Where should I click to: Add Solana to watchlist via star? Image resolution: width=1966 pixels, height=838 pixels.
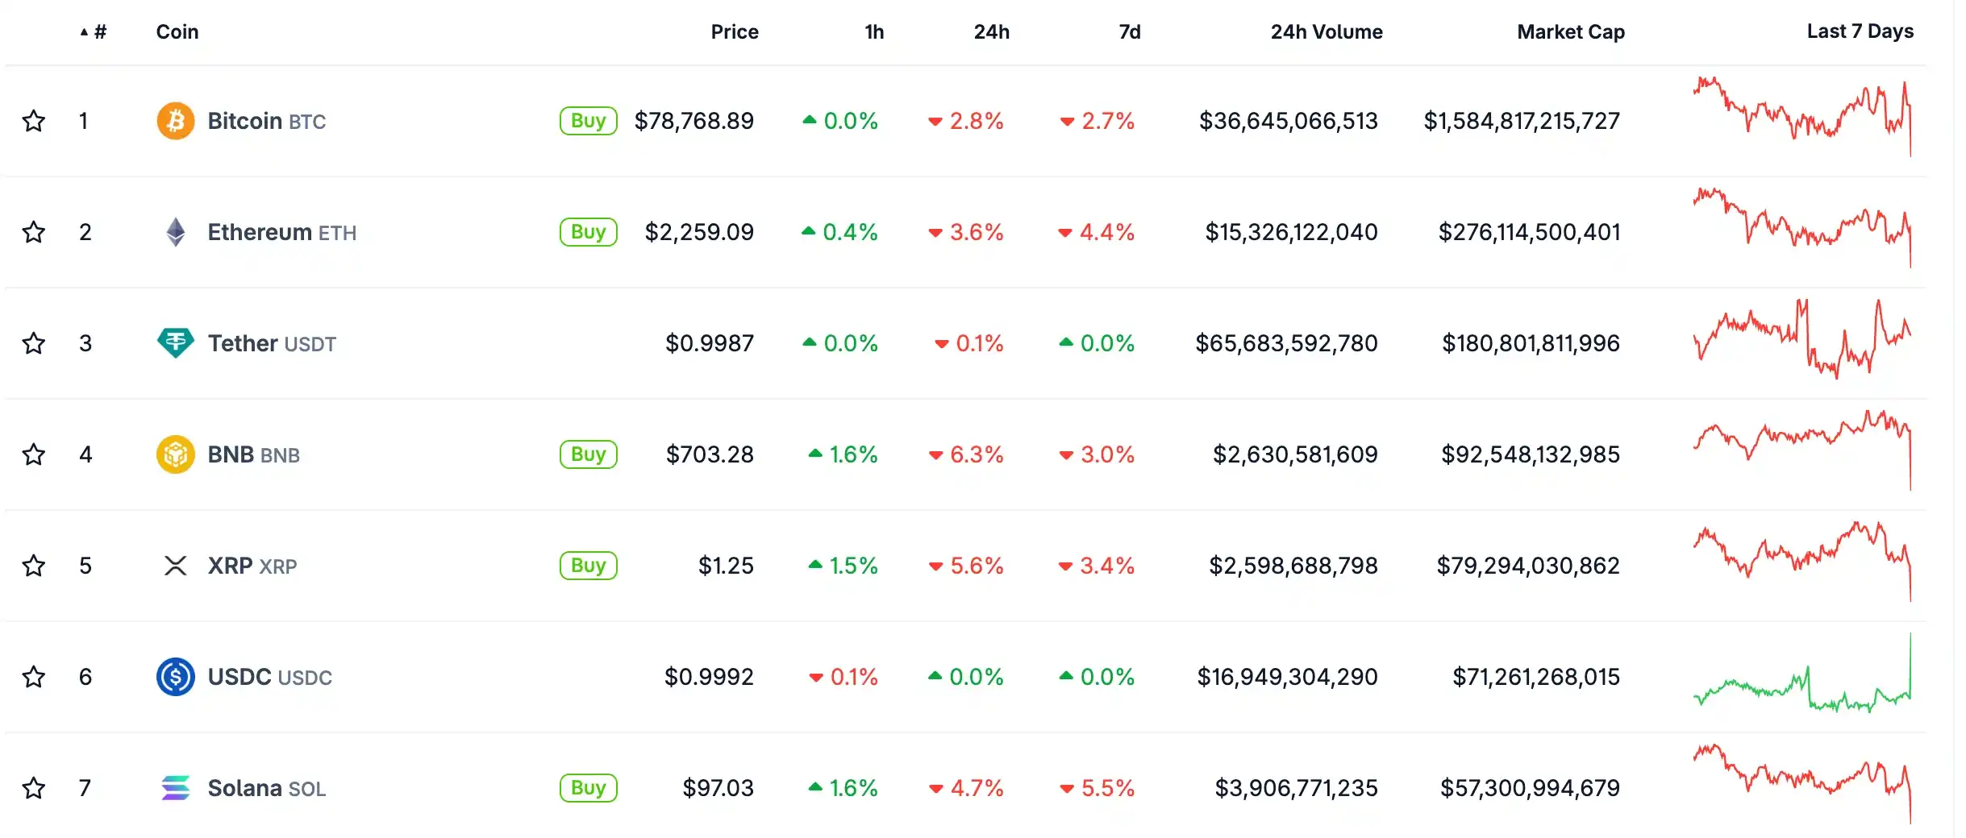[x=33, y=788]
